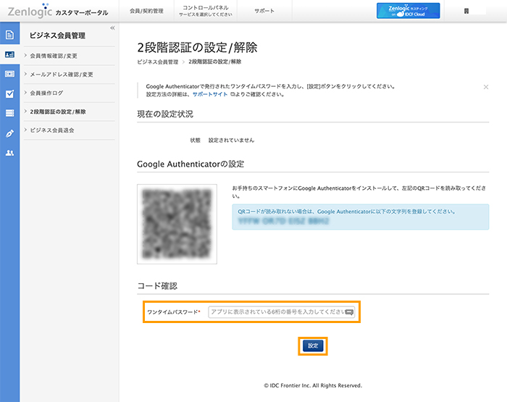The image size is (507, 402).
Task: Open the users group sidebar icon
Action: (9, 153)
